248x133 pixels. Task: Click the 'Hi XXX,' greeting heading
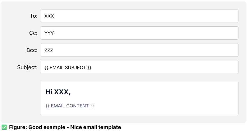click(x=58, y=92)
